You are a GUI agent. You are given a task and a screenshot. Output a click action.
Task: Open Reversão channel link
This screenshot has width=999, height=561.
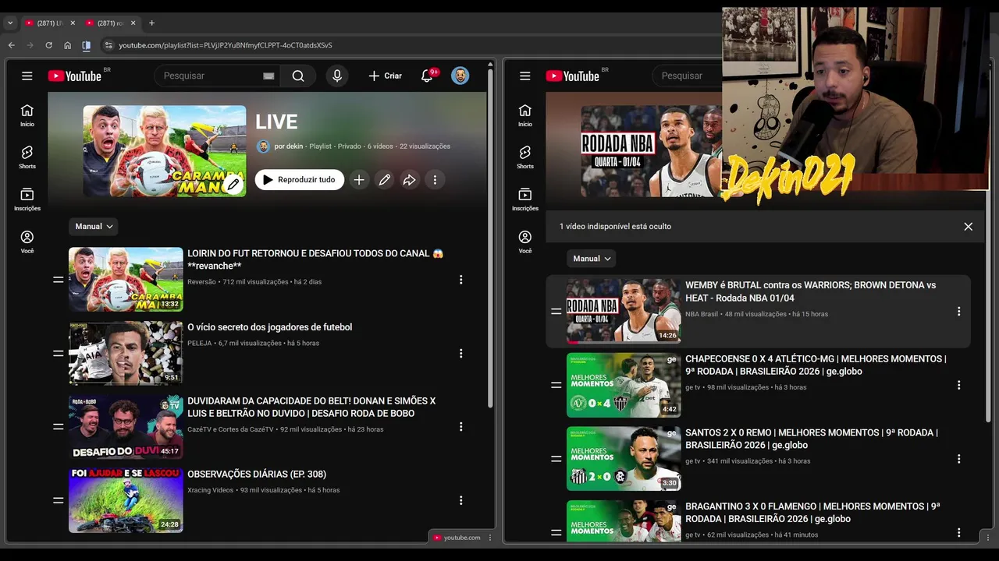pyautogui.click(x=201, y=282)
